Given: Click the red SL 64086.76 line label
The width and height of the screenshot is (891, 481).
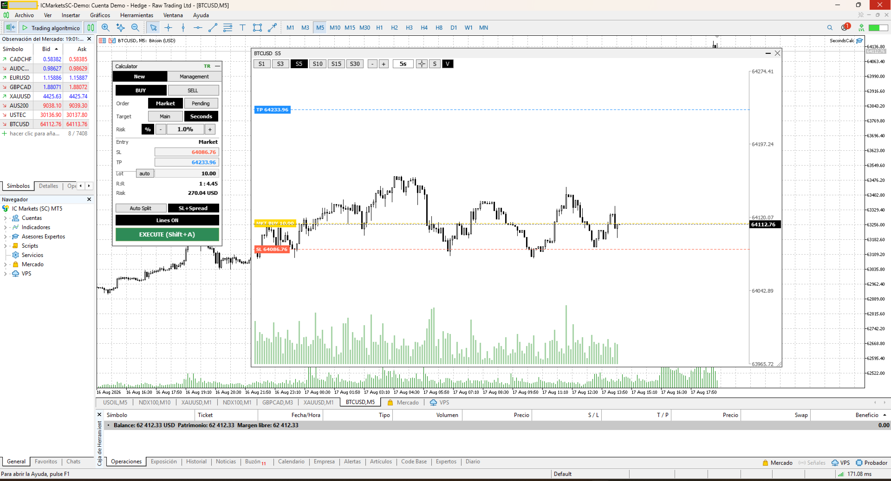Looking at the screenshot, I should pyautogui.click(x=272, y=250).
